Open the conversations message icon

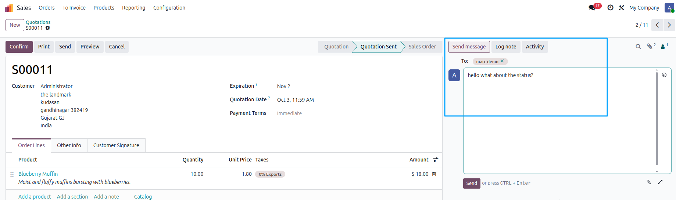(x=592, y=8)
